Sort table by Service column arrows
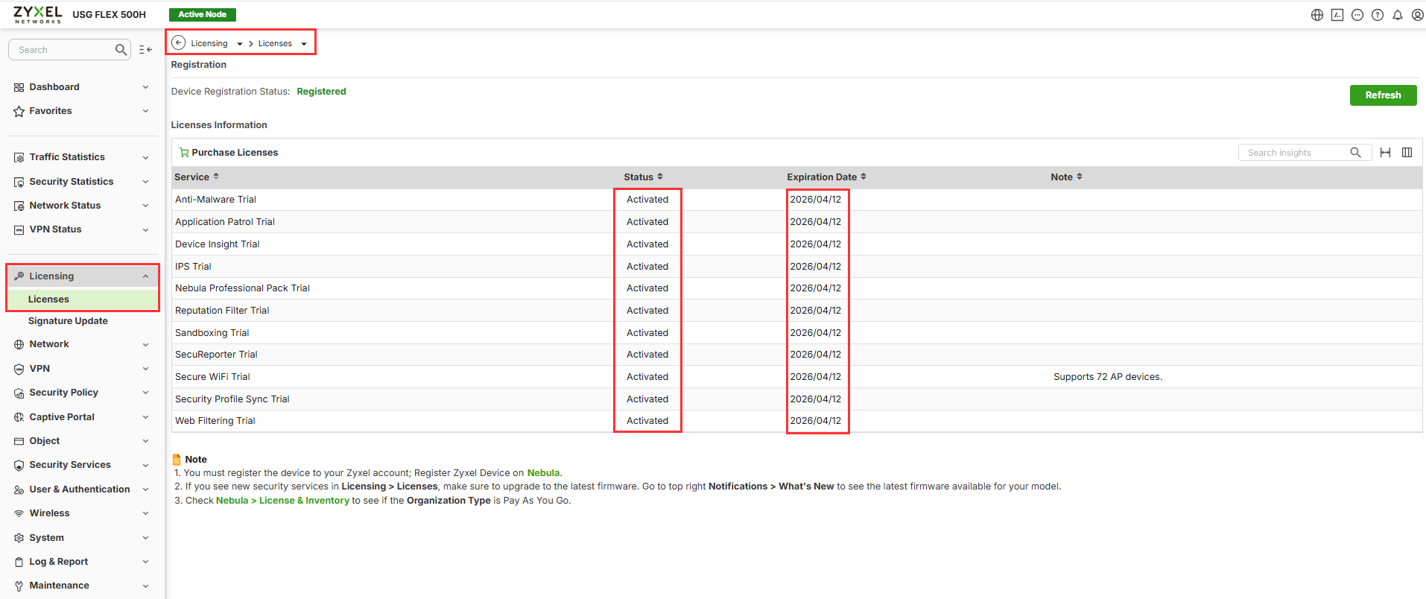 click(x=216, y=177)
